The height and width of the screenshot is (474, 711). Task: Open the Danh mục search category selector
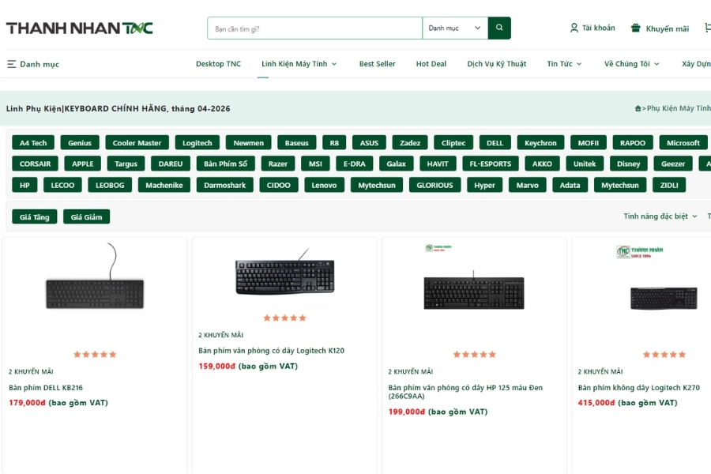pyautogui.click(x=455, y=27)
